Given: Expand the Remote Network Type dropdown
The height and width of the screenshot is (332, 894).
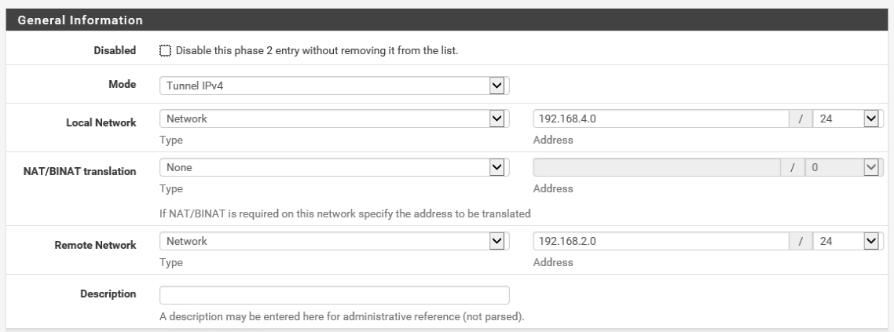Looking at the screenshot, I should point(334,241).
